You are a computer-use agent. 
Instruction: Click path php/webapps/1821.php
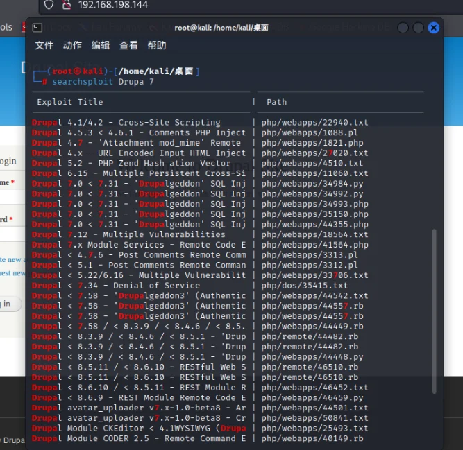tap(312, 143)
